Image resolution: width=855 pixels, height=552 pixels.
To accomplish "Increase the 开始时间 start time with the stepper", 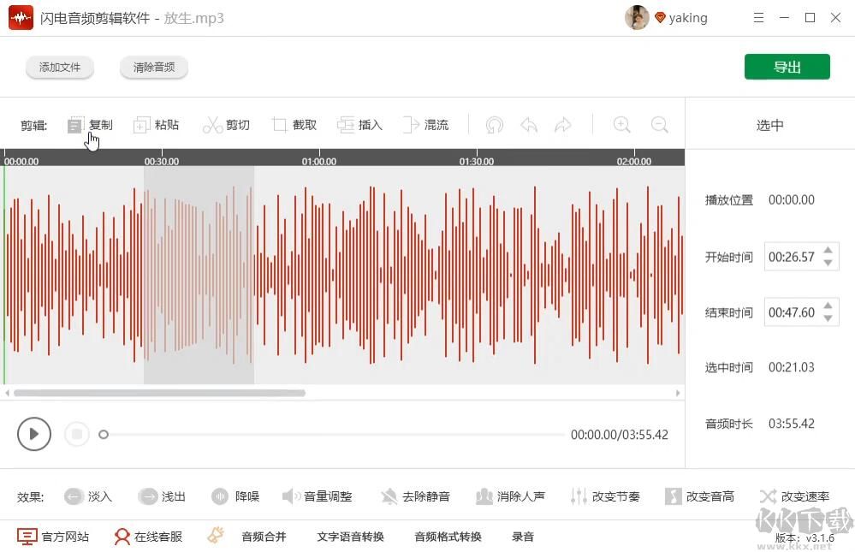I will [x=828, y=251].
